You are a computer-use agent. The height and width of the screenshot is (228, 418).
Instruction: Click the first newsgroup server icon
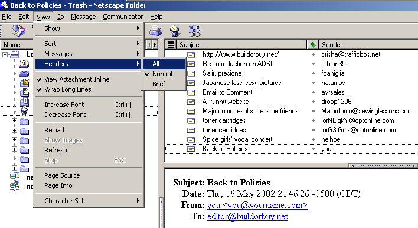(x=15, y=177)
